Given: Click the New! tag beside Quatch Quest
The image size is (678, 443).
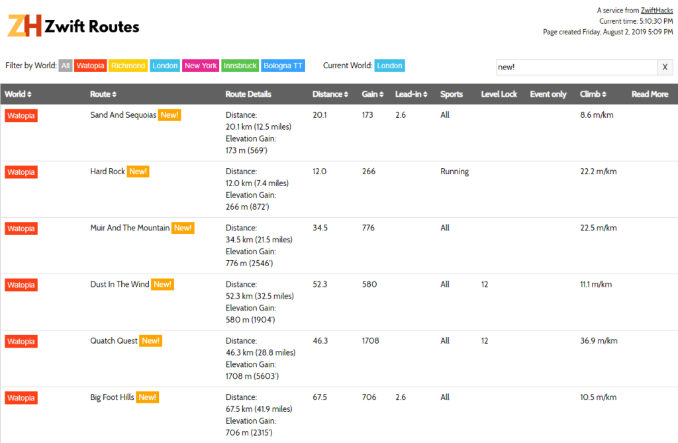Looking at the screenshot, I should 150,341.
